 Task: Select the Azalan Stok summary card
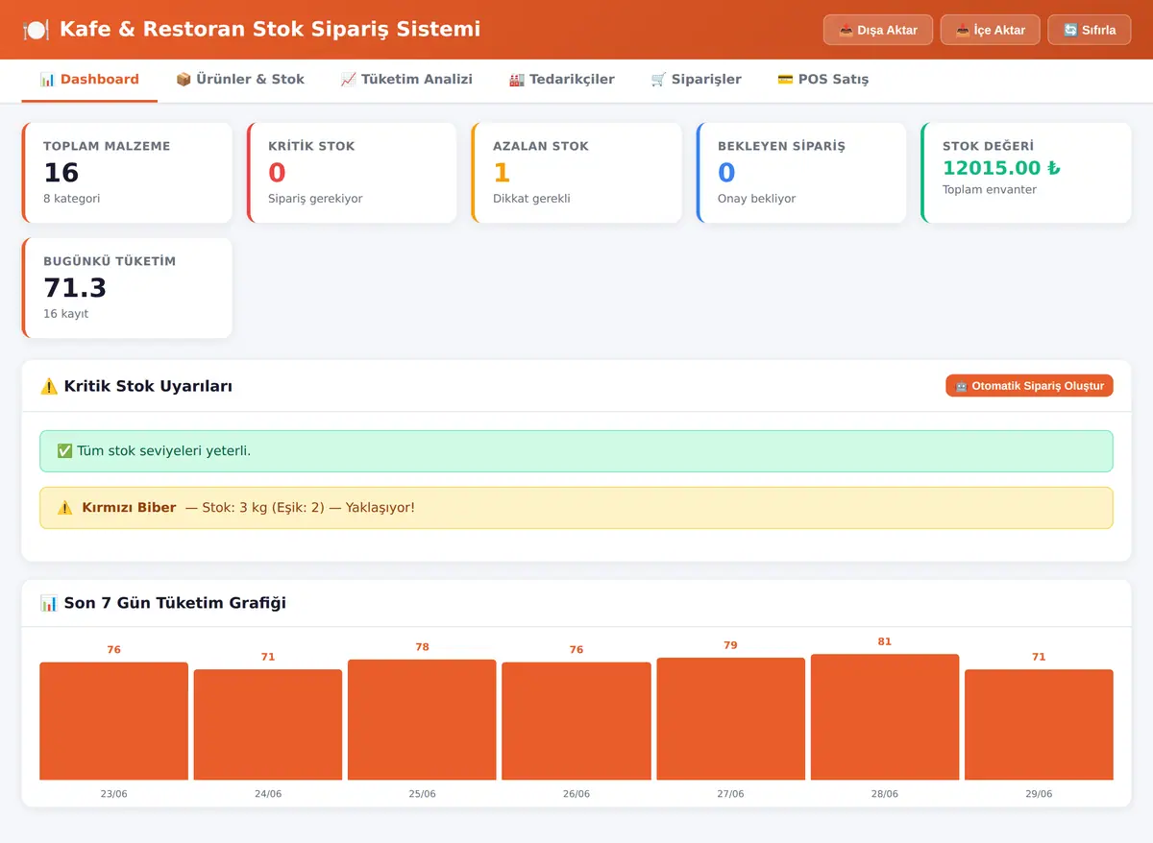coord(576,173)
